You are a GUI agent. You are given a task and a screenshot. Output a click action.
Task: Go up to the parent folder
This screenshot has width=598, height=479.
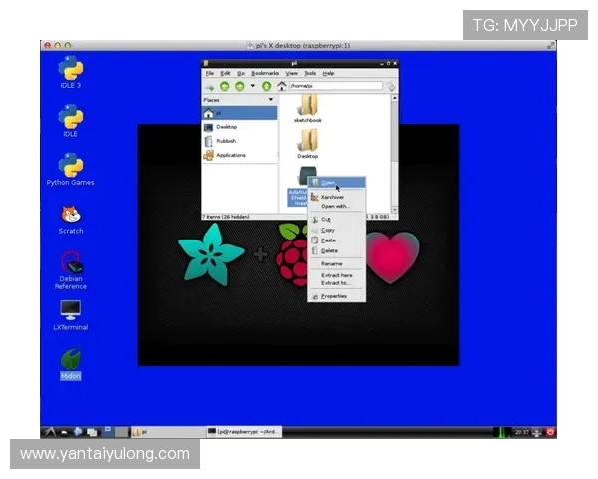point(266,87)
